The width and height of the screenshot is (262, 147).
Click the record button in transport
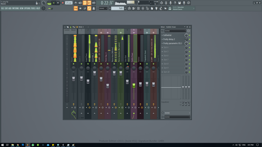tap(63, 3)
